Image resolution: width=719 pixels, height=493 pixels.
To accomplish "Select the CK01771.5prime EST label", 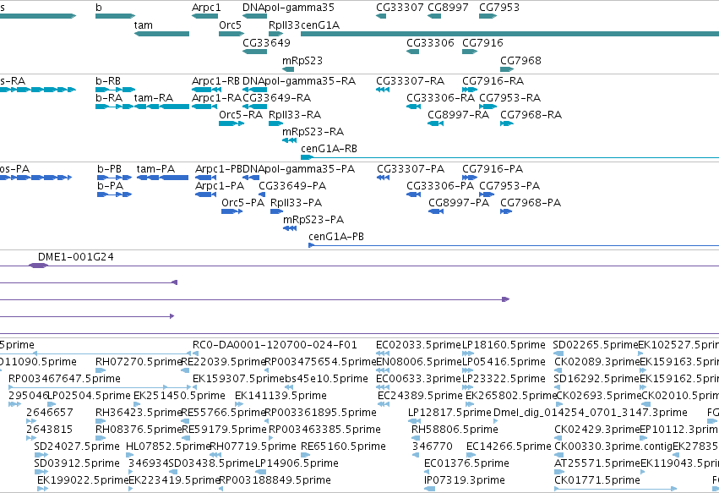I will tap(597, 480).
